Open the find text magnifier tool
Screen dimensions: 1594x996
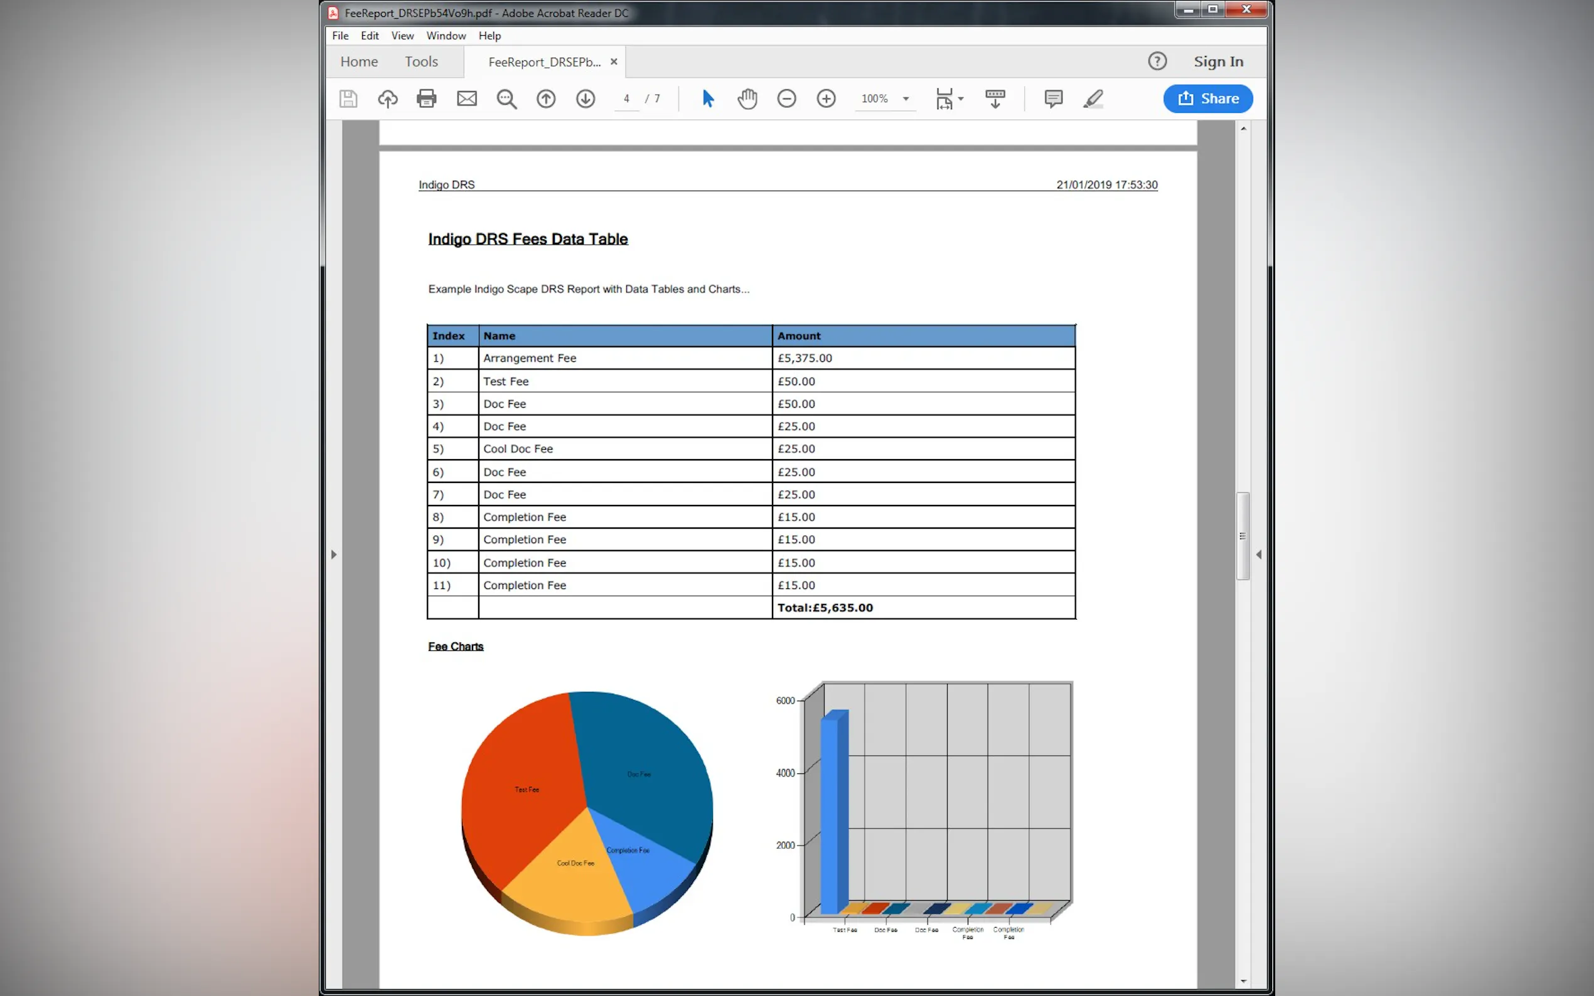(x=506, y=99)
